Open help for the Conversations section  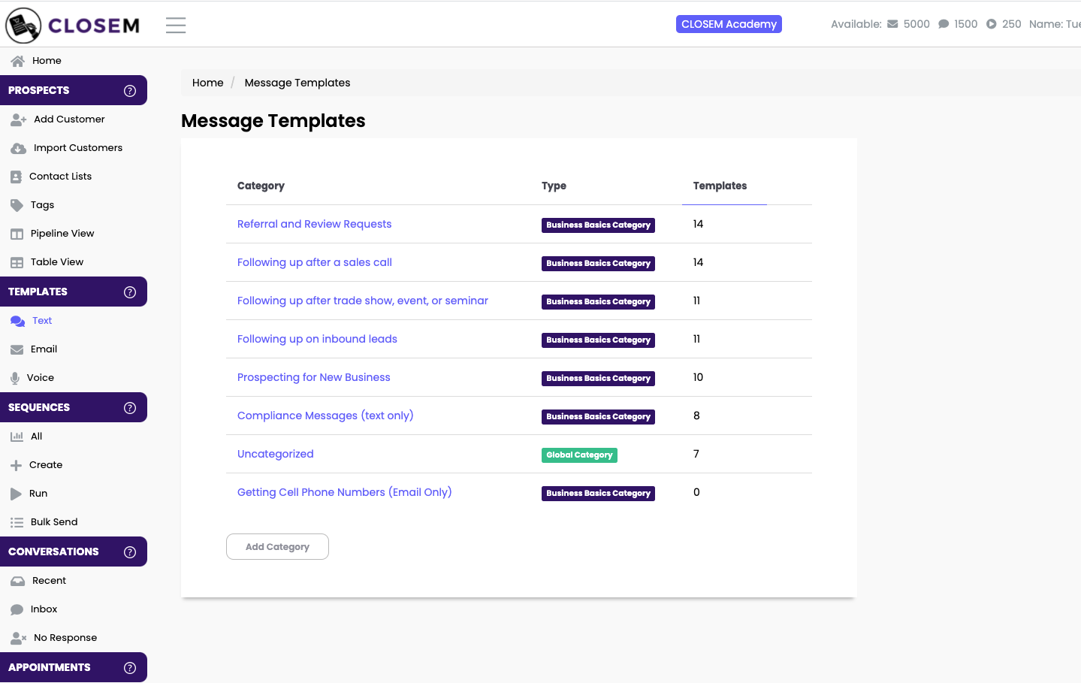[x=130, y=552]
